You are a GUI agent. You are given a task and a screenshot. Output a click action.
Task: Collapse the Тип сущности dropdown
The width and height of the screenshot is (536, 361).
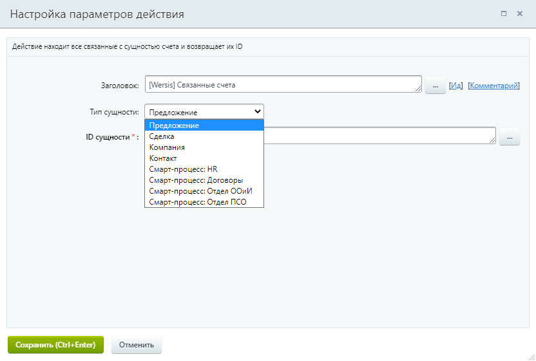click(204, 111)
